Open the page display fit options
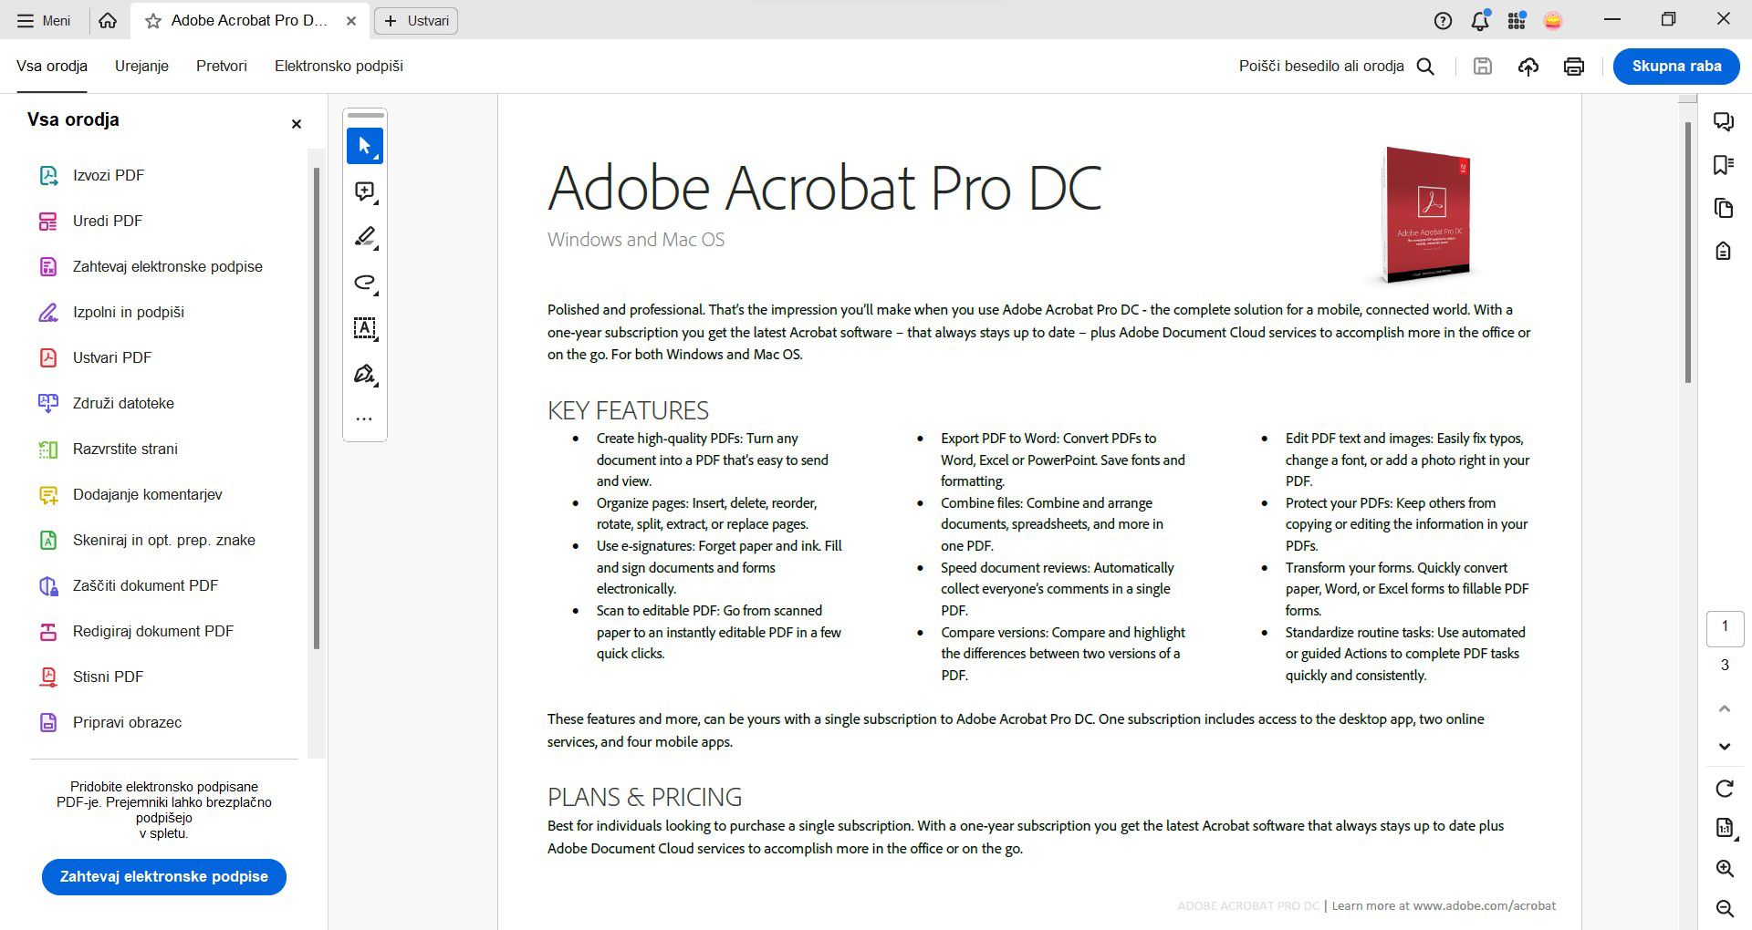 pos(1725,828)
